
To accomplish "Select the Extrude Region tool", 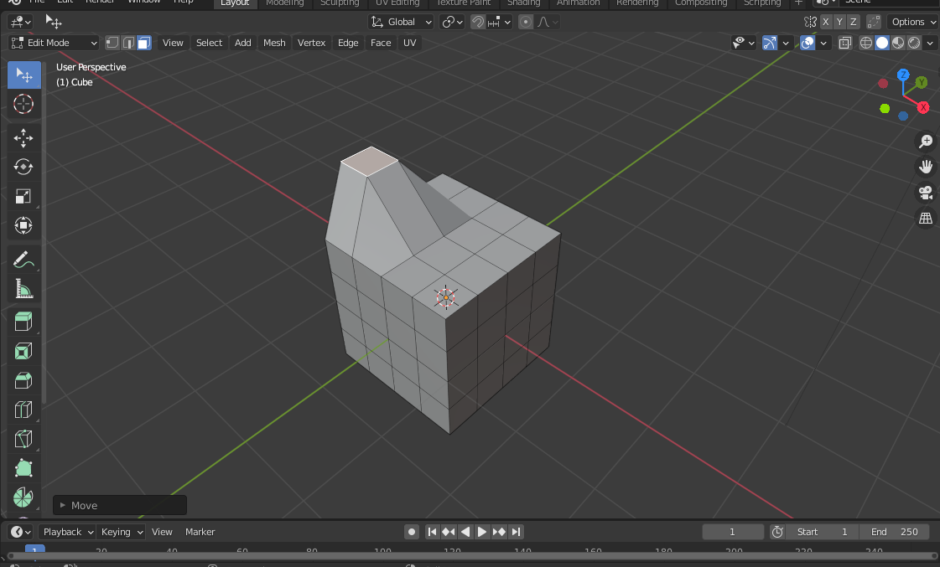I will point(24,322).
